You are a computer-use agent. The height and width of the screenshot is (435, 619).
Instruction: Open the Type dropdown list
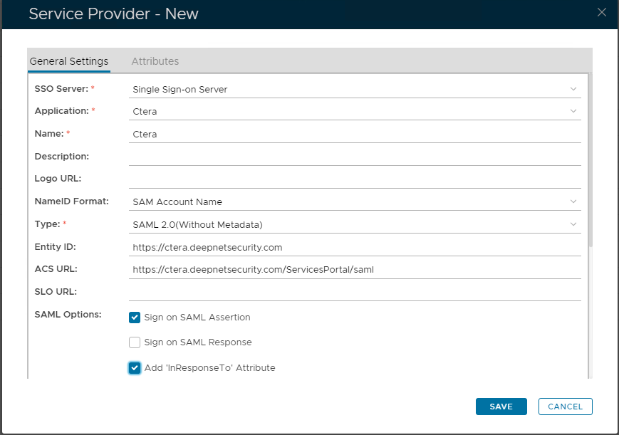point(573,224)
